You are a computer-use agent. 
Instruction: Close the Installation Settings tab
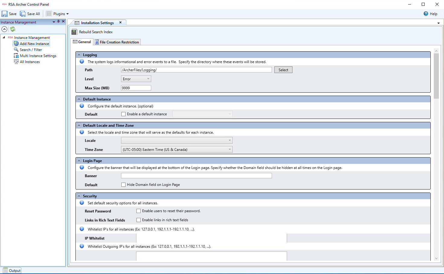[120, 23]
